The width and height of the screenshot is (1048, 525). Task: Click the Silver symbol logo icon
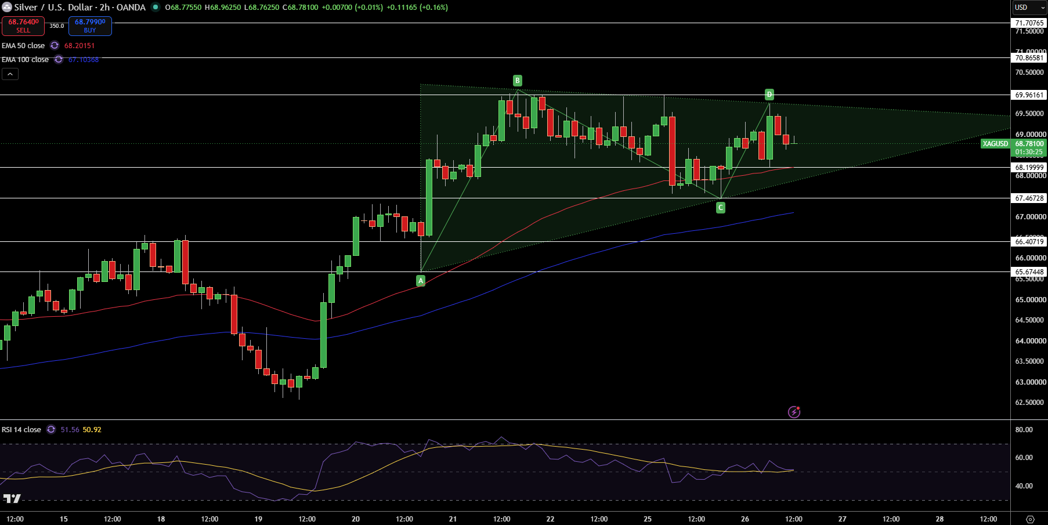tap(7, 8)
